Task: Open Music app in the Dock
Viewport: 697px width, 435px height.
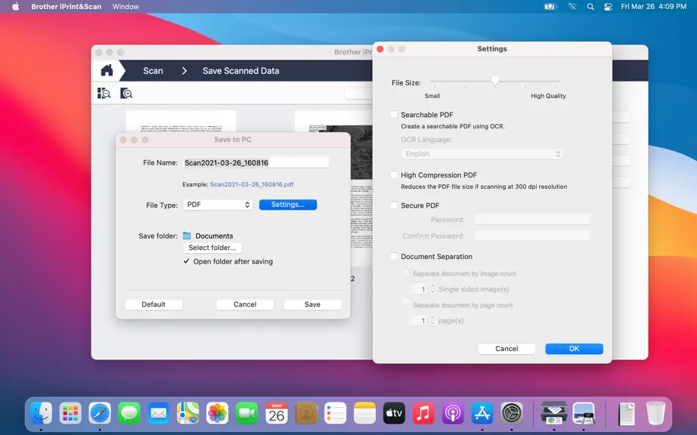Action: (423, 413)
